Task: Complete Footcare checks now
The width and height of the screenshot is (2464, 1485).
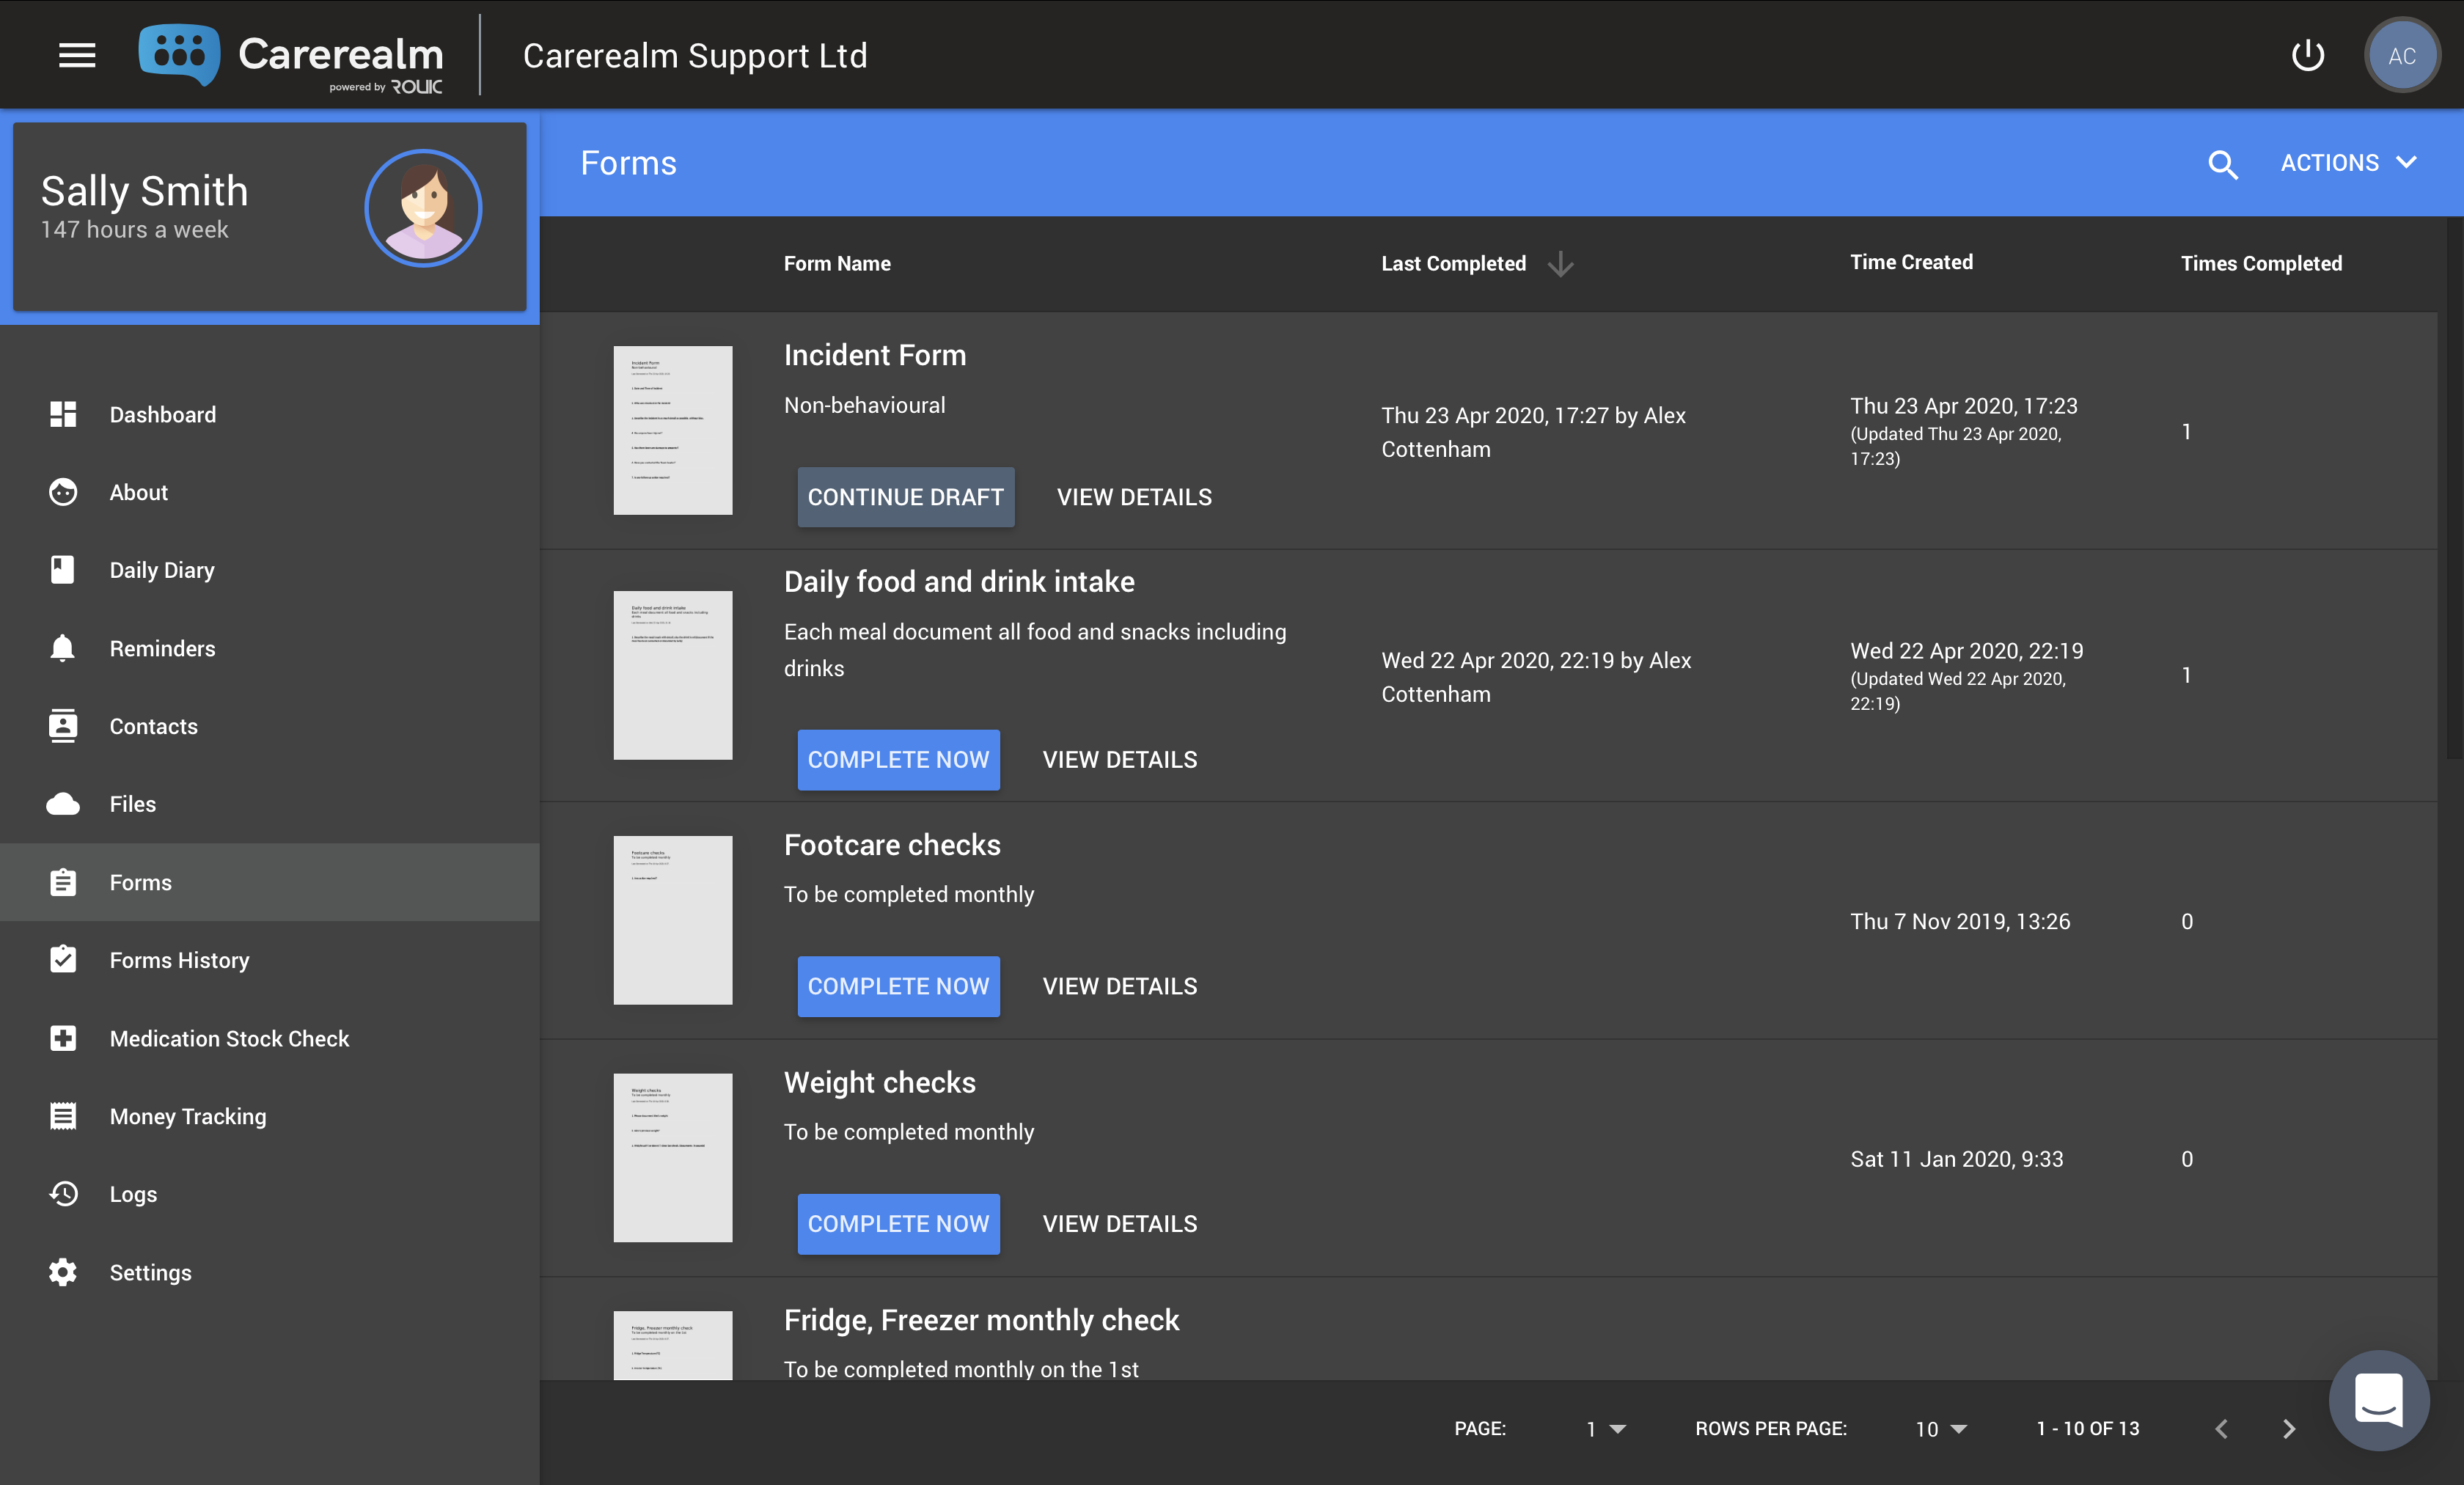Action: point(898,986)
